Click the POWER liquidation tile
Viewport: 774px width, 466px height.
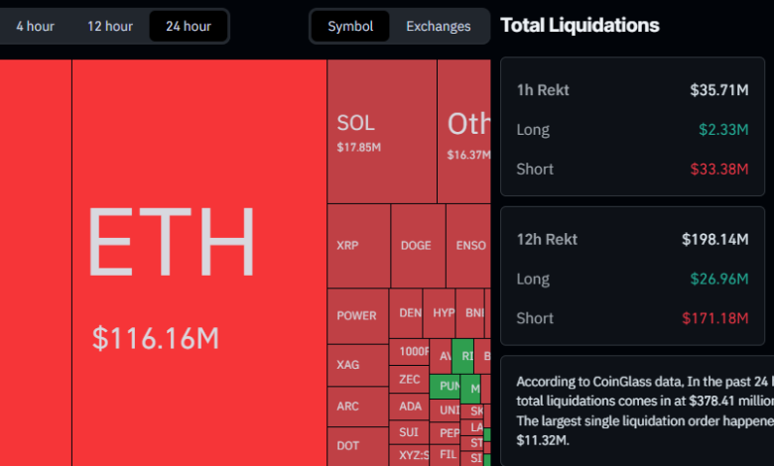357,316
